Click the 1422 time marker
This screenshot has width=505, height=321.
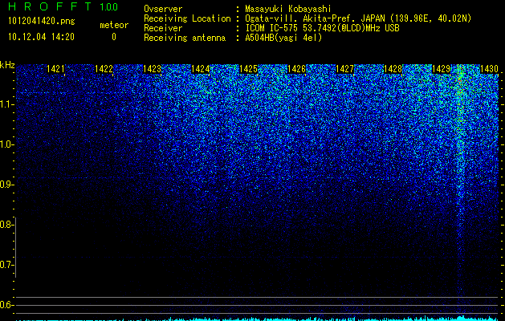point(104,69)
